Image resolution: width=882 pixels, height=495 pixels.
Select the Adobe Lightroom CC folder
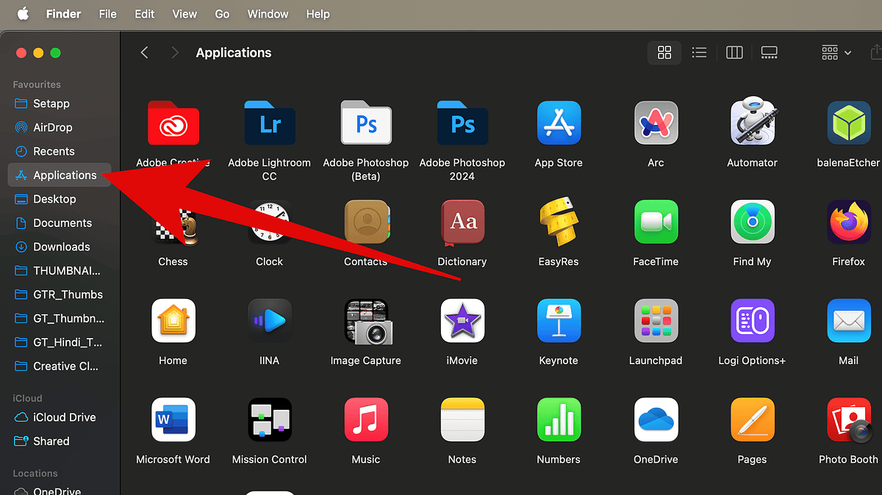tap(270, 123)
